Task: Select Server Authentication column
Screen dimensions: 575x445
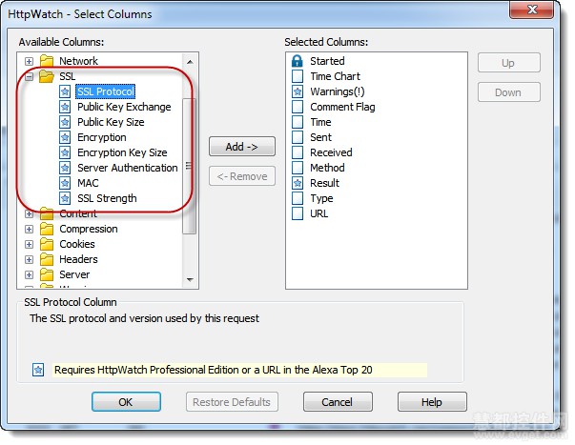Action: tap(127, 168)
